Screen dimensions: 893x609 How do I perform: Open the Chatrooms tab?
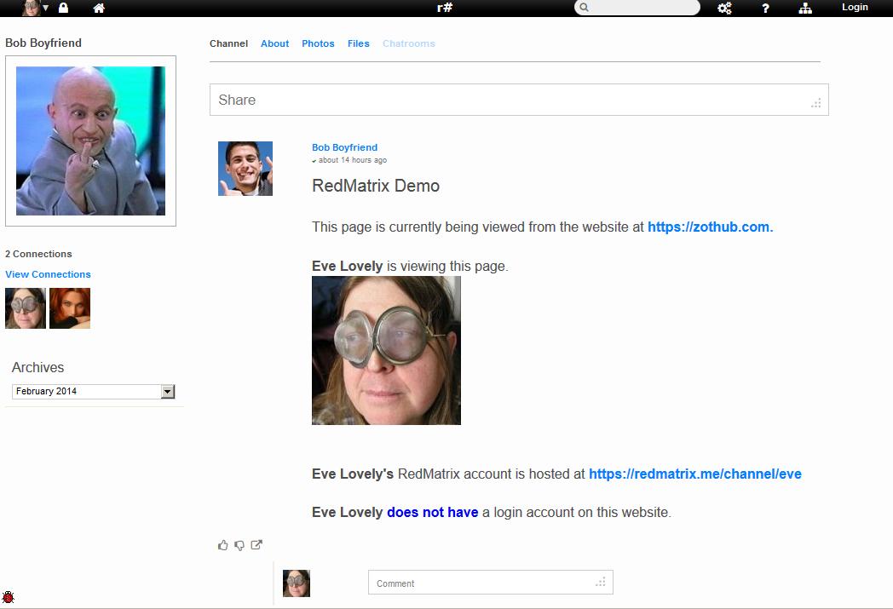408,43
